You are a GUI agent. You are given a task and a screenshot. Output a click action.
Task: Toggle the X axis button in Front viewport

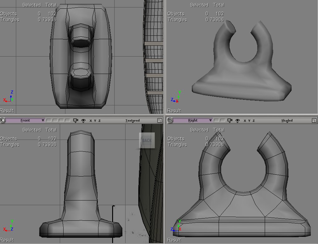[91, 121]
